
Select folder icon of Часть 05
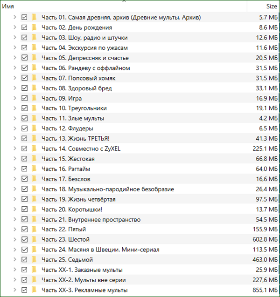[34, 58]
